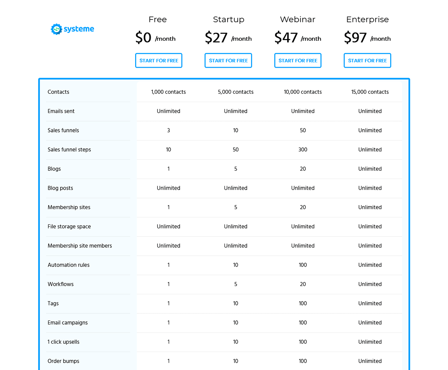Image resolution: width=448 pixels, height=370 pixels.
Task: Click the Blog posts row label
Action: pyautogui.click(x=60, y=188)
